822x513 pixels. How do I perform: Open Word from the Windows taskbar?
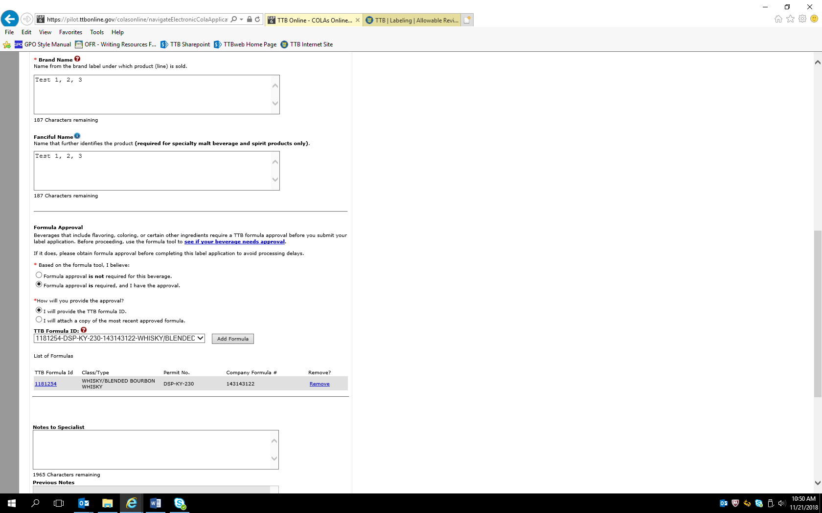[155, 503]
